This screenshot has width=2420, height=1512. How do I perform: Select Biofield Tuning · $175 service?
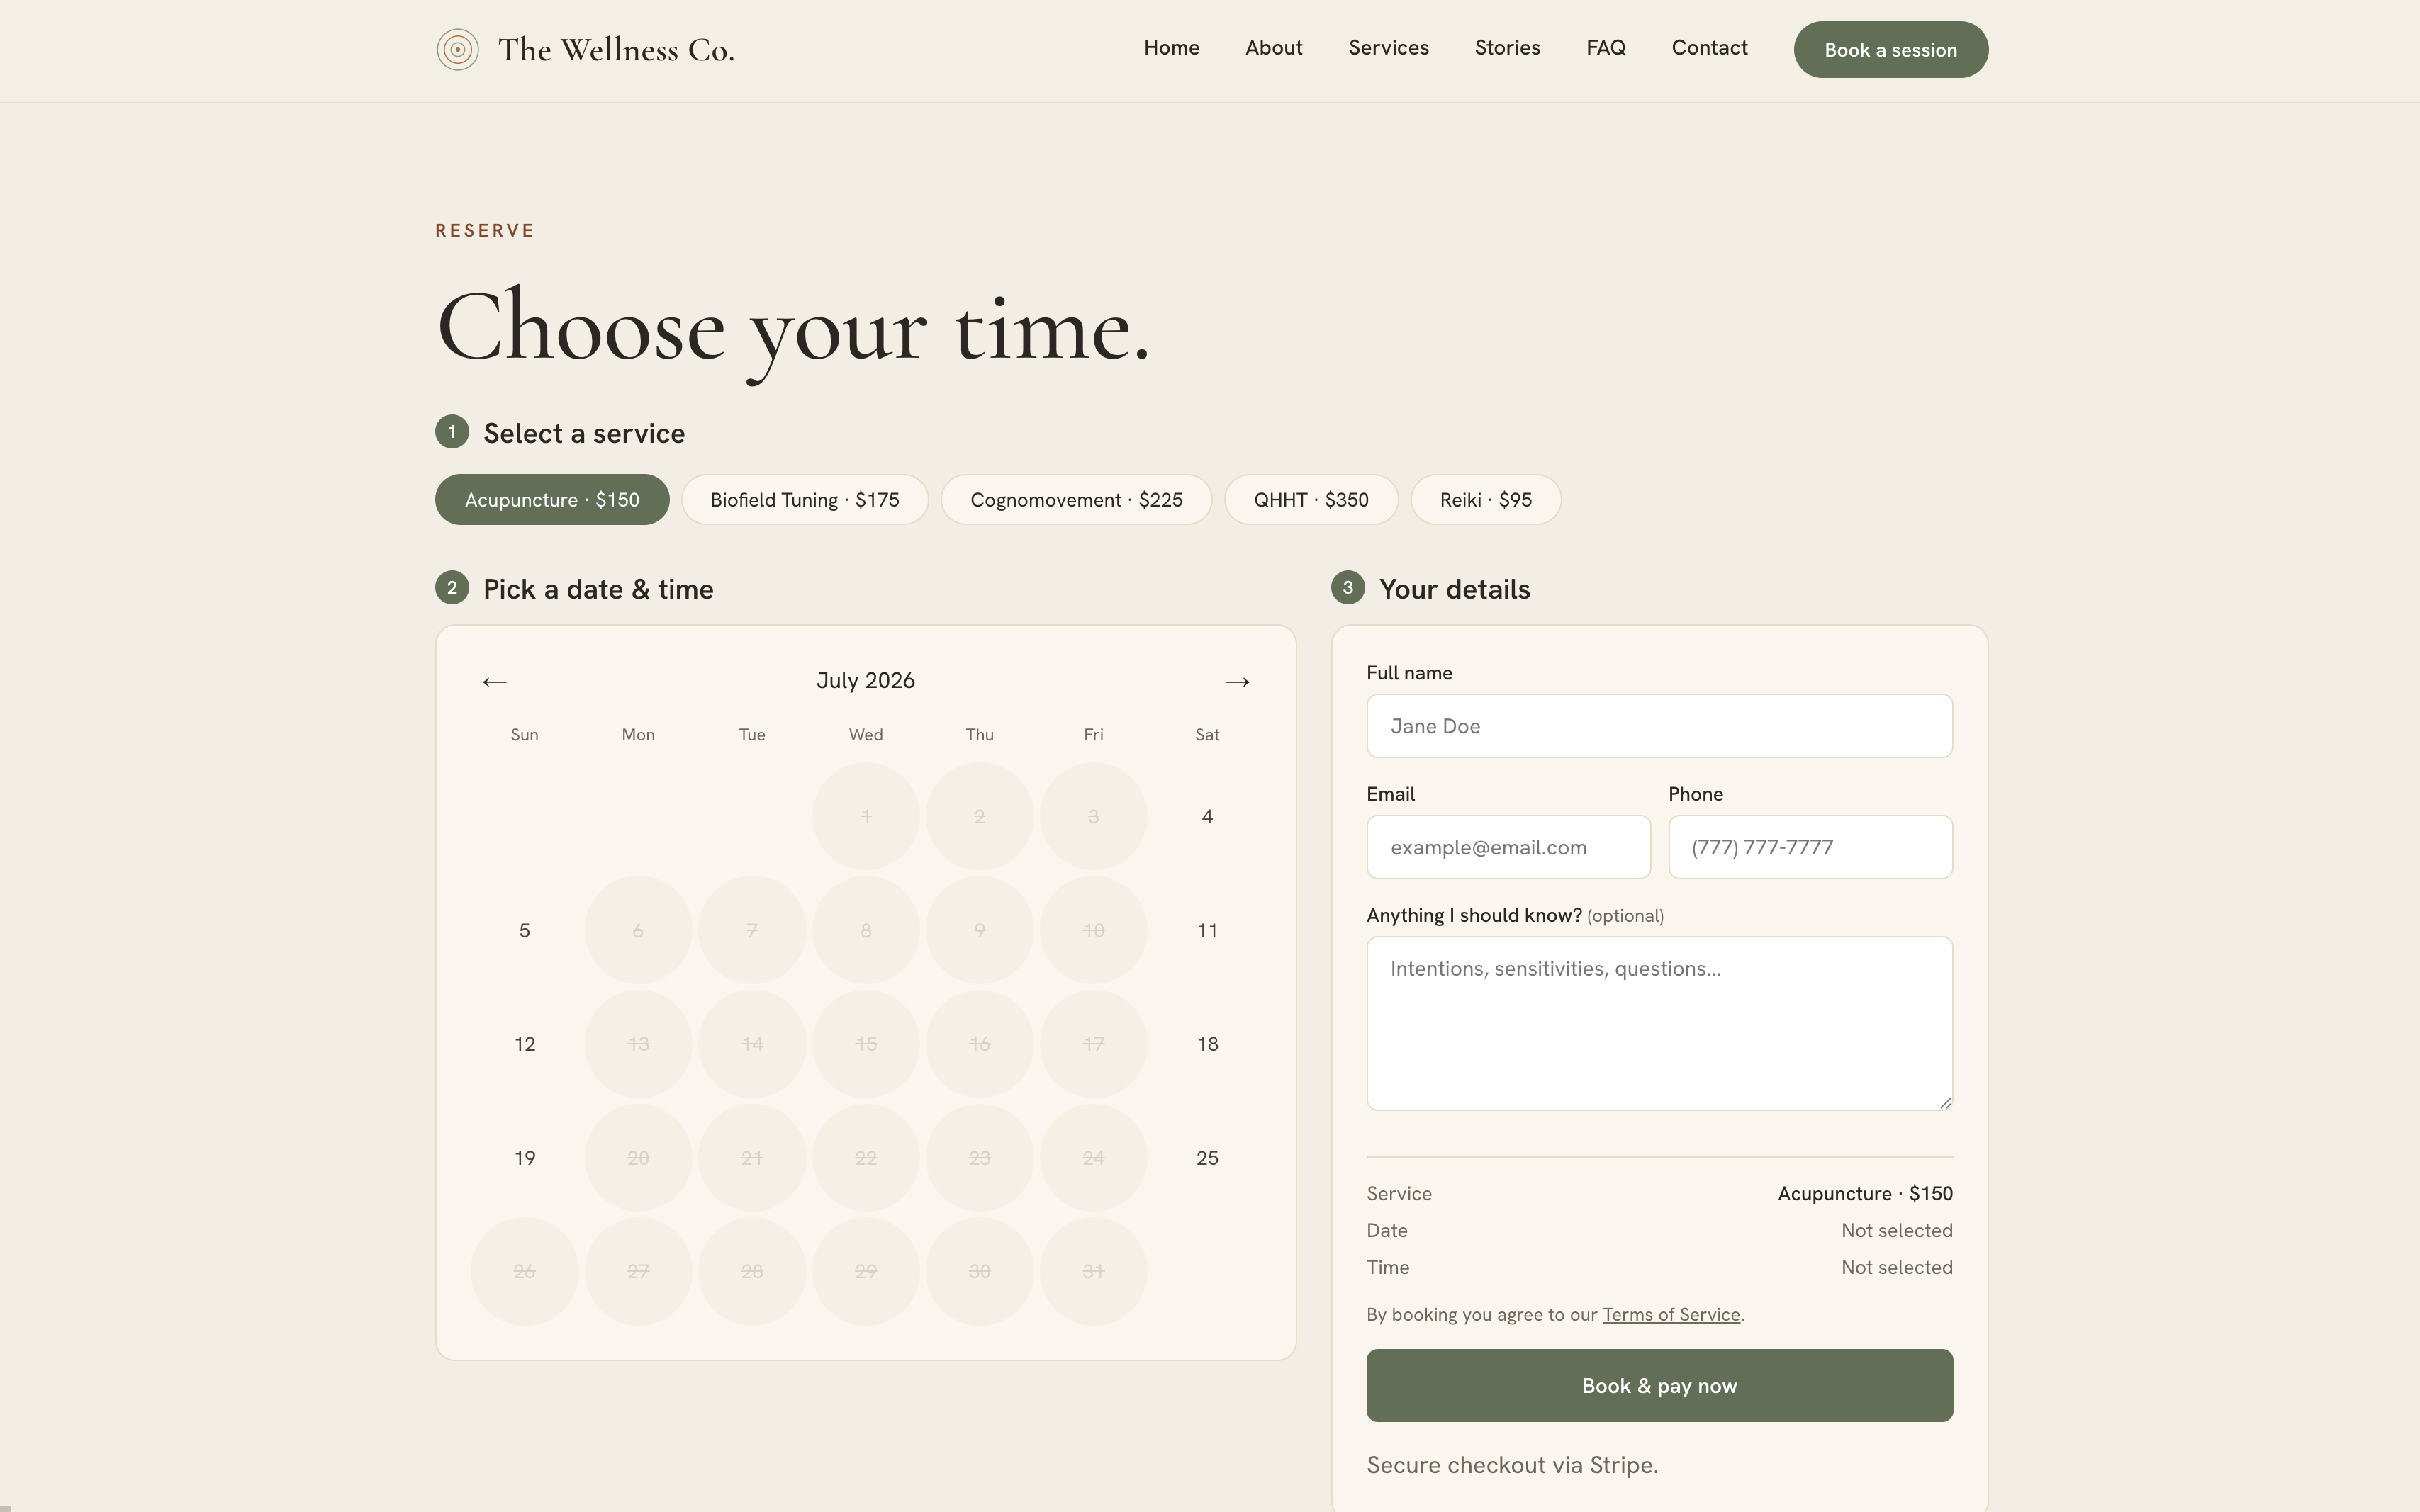click(805, 500)
